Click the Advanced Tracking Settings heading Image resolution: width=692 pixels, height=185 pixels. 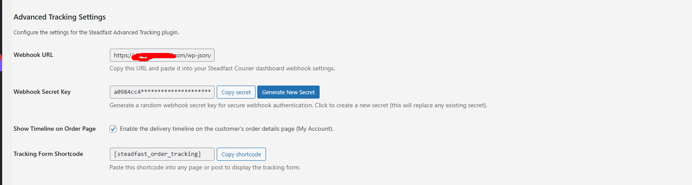pyautogui.click(x=60, y=17)
